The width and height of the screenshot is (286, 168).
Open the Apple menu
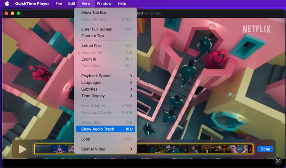click(7, 3)
